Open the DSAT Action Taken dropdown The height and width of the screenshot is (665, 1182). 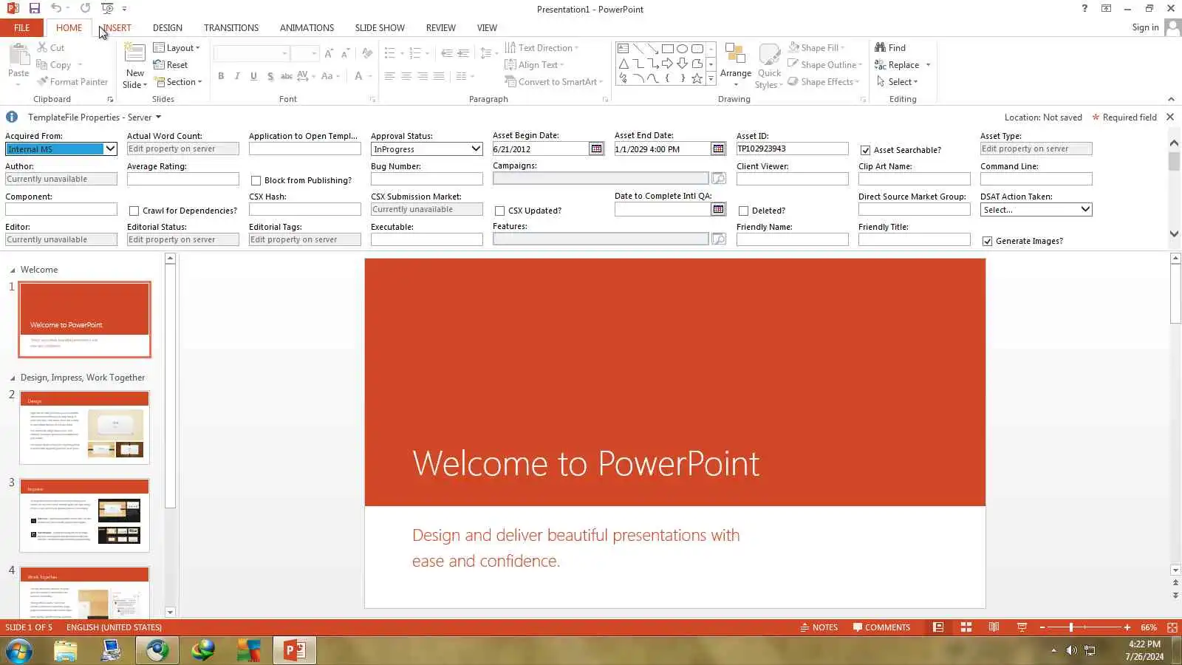coord(1085,209)
